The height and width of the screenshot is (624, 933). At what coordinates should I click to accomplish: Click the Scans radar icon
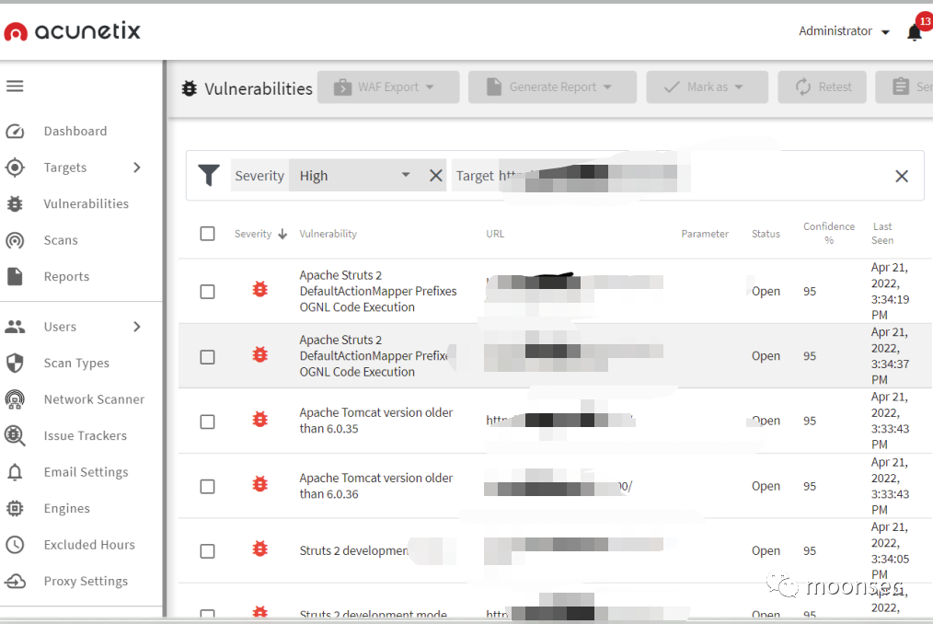15,240
